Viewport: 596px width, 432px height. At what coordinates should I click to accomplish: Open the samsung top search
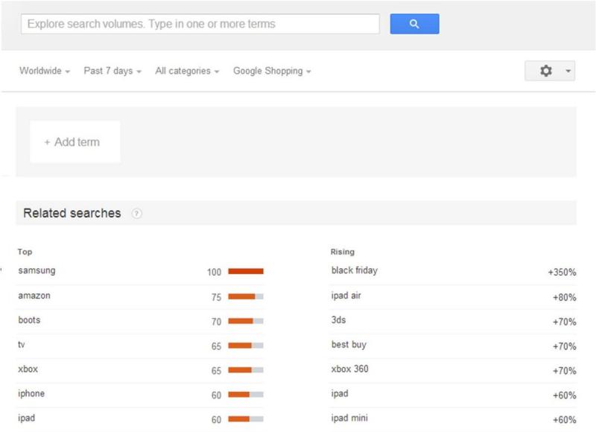(37, 270)
